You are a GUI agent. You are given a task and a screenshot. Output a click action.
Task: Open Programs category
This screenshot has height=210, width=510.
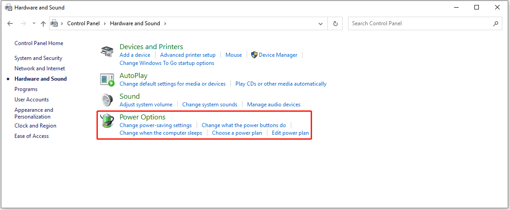coord(26,89)
